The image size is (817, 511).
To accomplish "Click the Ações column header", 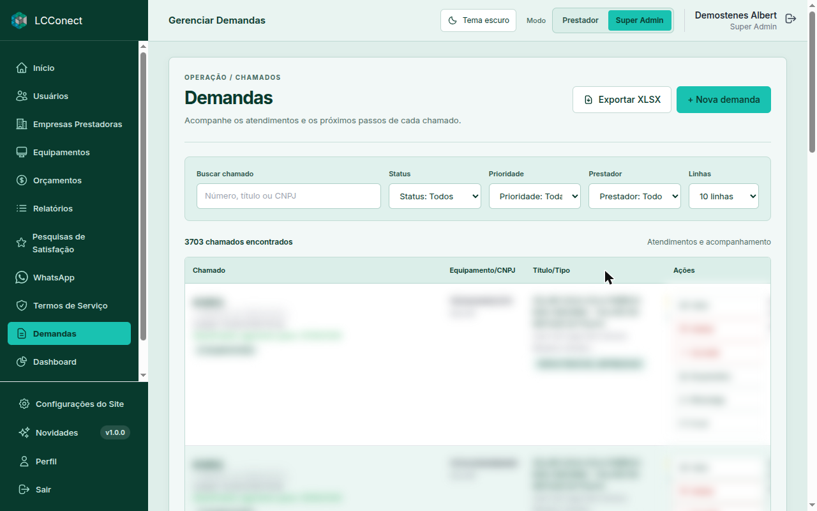I will click(x=684, y=270).
